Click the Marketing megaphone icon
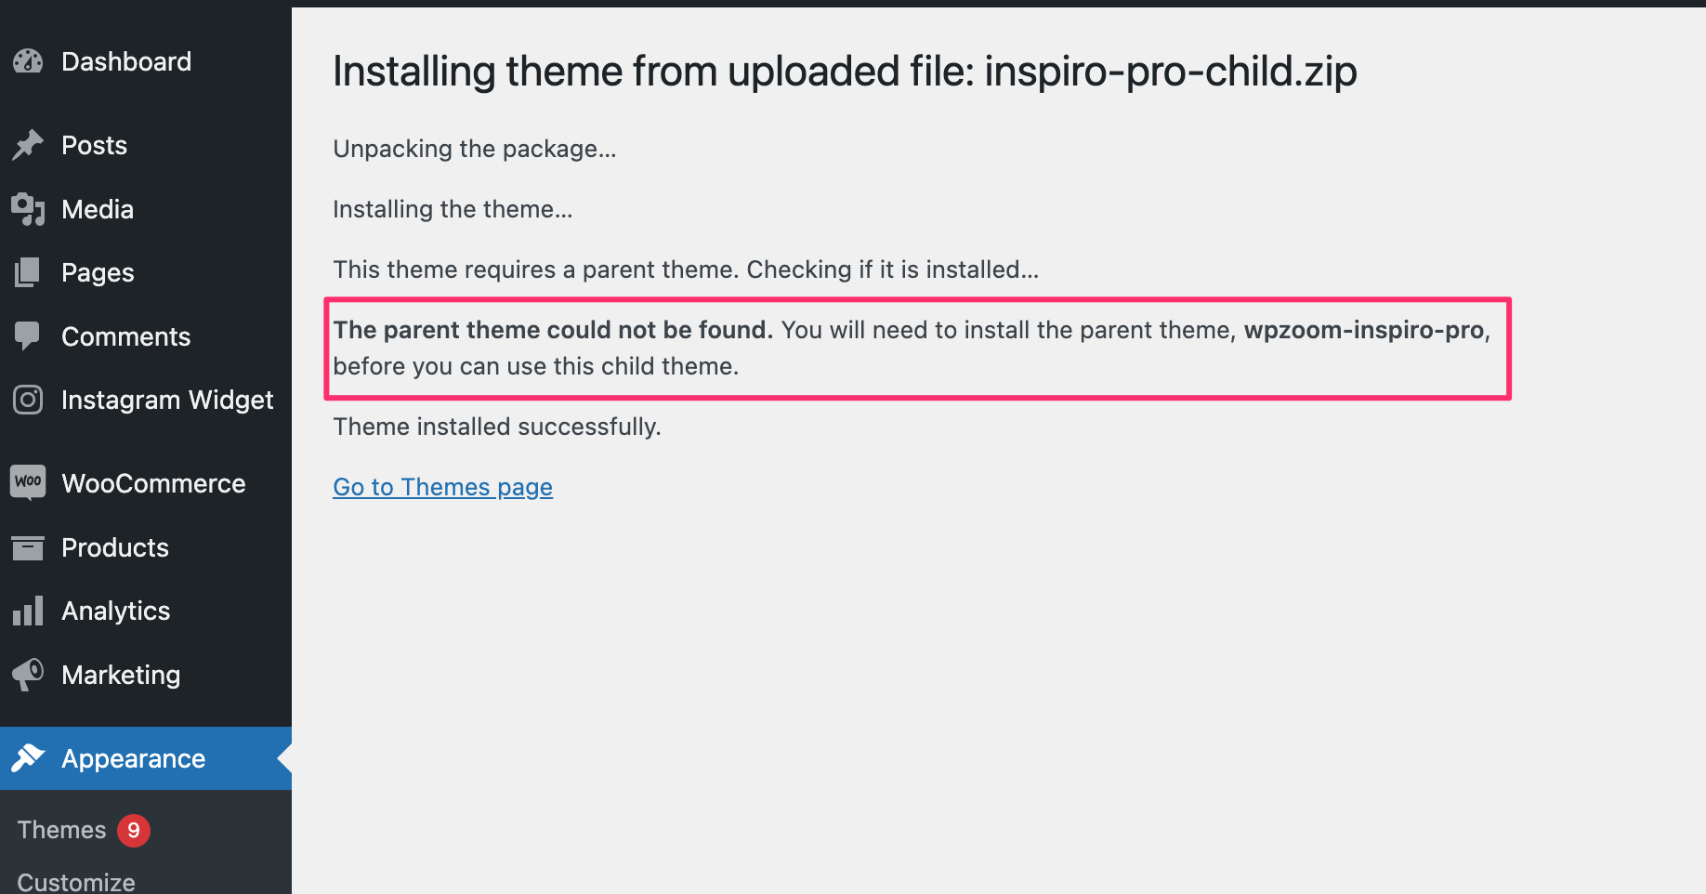 pos(28,675)
